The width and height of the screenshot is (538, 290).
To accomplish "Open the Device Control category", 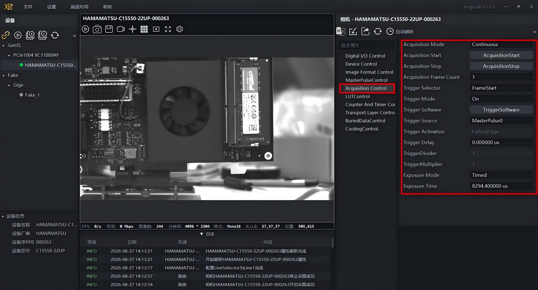I will 361,64.
